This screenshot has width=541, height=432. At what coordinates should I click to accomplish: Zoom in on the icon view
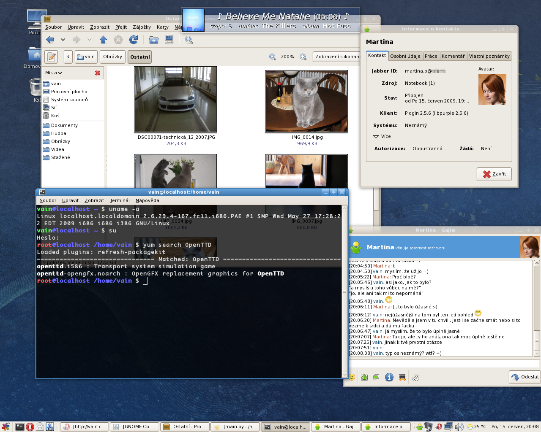click(x=303, y=57)
